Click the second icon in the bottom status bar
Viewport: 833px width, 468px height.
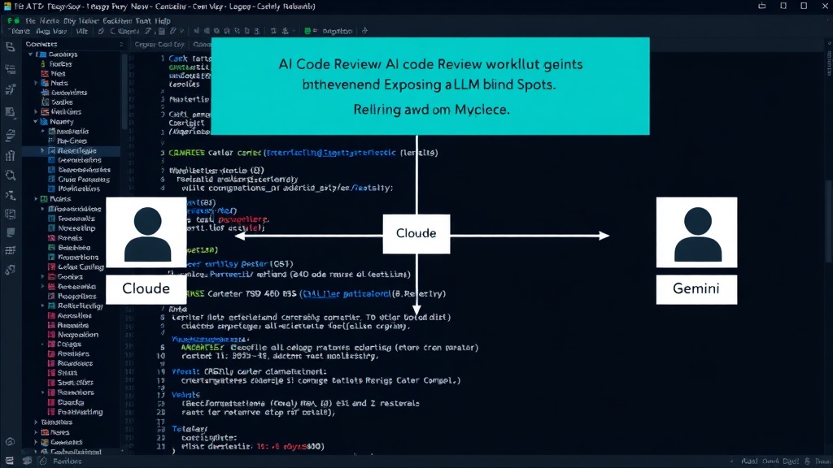point(27,461)
